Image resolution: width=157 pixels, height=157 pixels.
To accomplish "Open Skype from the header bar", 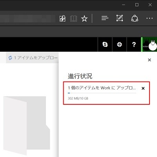I will 105,44.
